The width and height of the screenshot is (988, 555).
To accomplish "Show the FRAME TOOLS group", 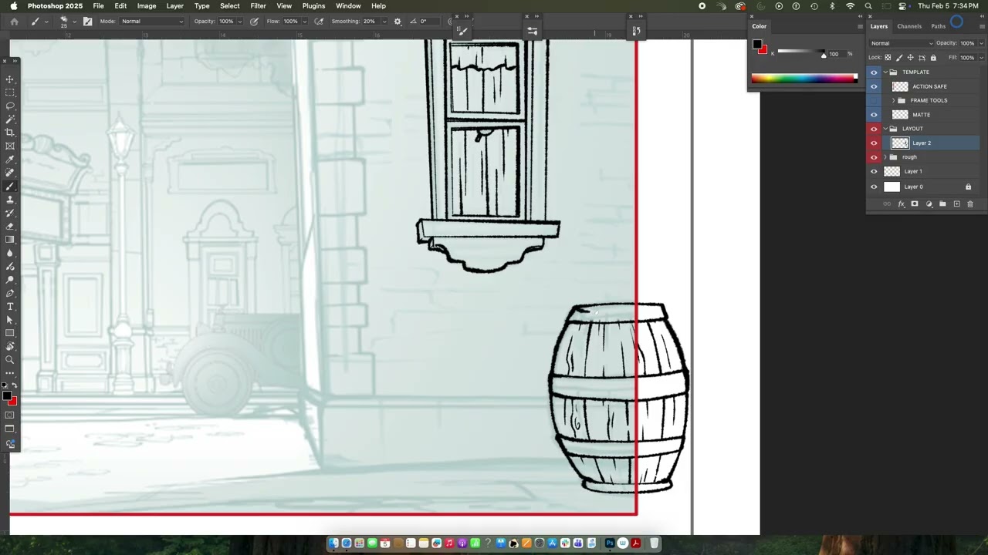I will click(x=874, y=100).
